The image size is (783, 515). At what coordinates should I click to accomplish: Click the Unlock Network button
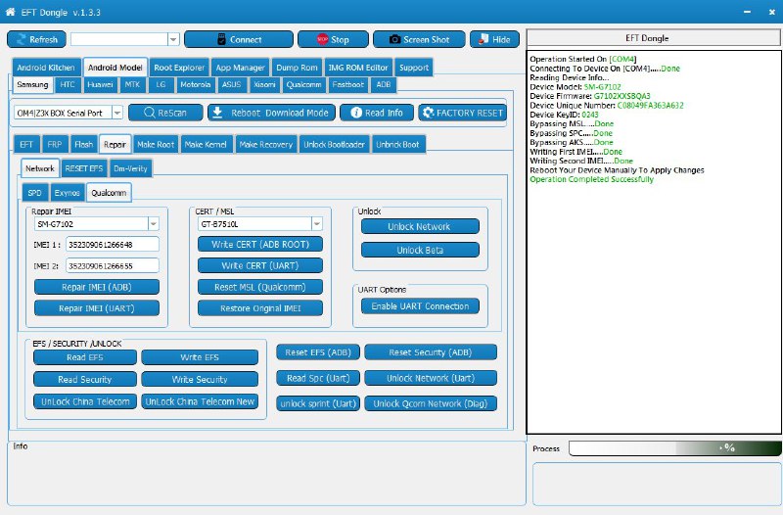(x=420, y=226)
